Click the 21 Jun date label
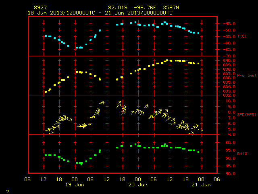 tap(201, 185)
